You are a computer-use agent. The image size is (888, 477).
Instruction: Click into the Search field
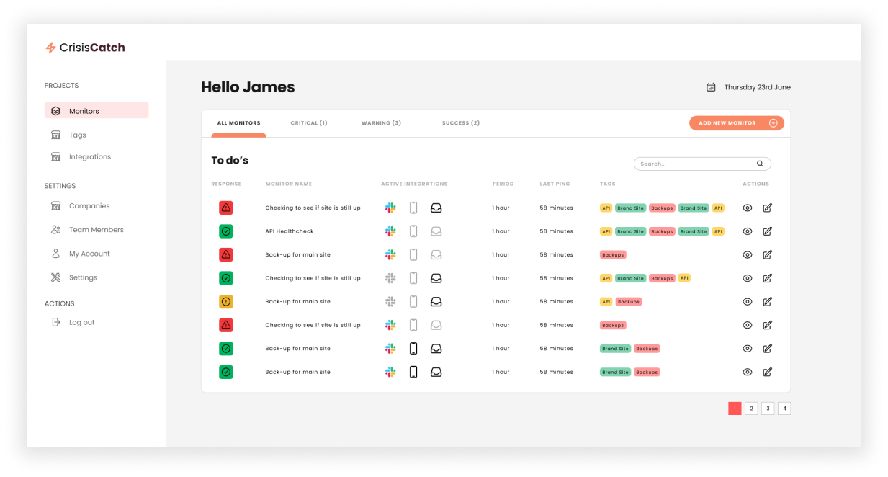click(x=695, y=164)
